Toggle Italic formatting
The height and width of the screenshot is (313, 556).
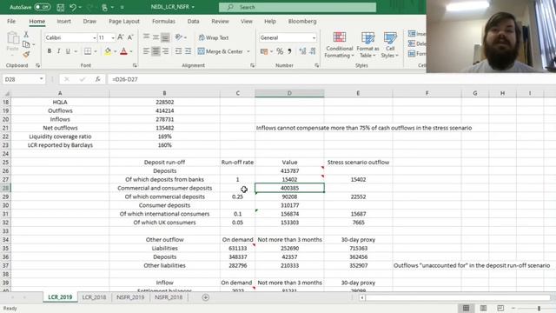coord(58,51)
